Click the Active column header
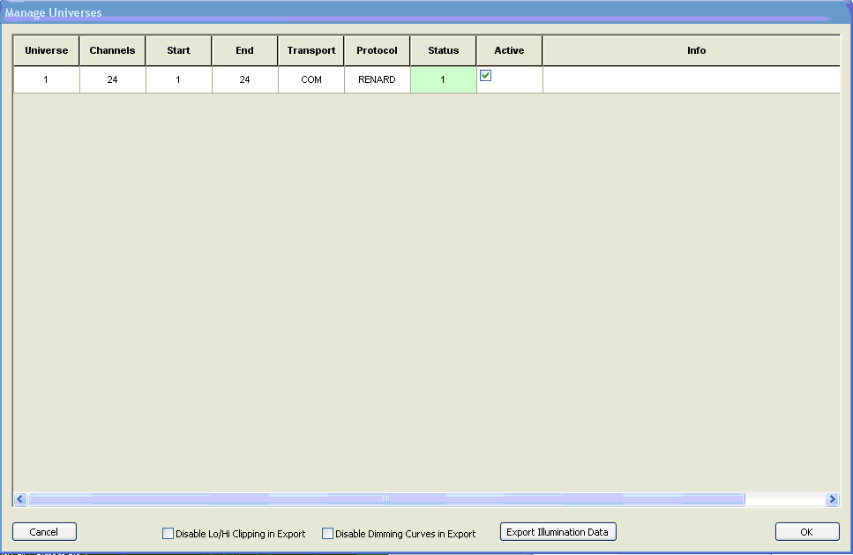Viewport: 853px width, 555px height. (509, 50)
